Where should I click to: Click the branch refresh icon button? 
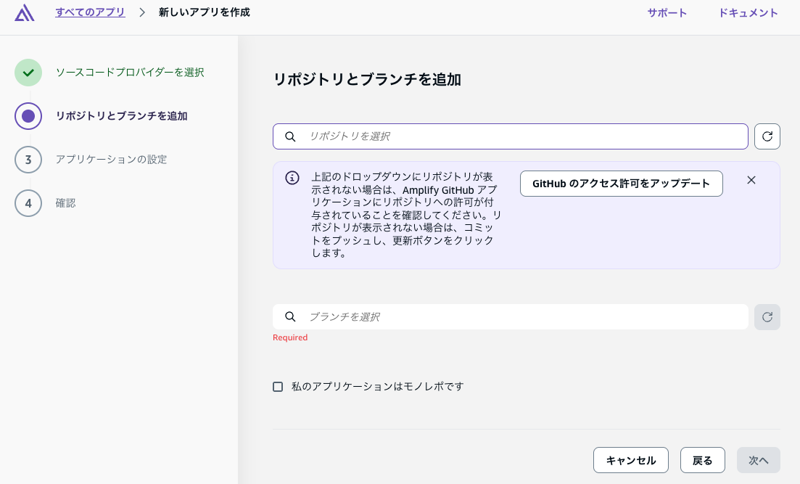coord(767,317)
